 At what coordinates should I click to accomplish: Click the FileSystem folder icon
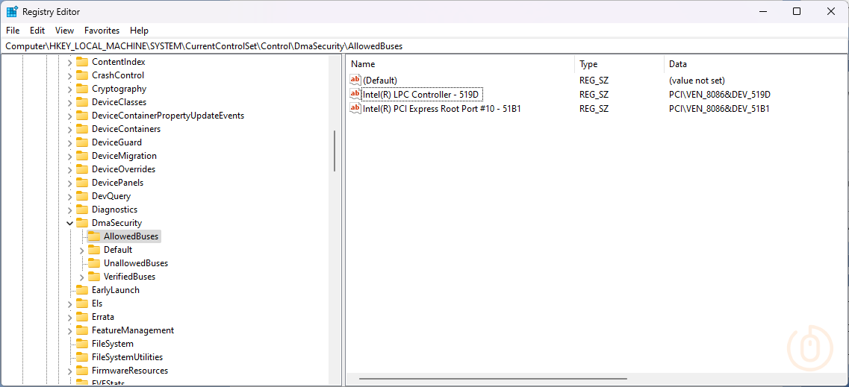coord(82,344)
